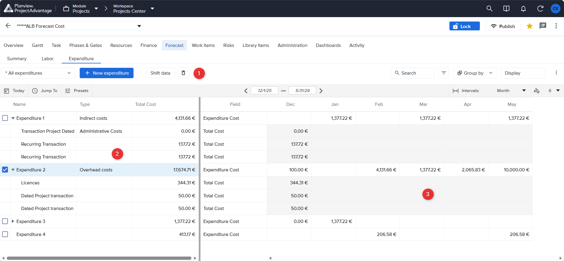This screenshot has height=261, width=564.
Task: Switch to the Finance tab
Action: [149, 45]
